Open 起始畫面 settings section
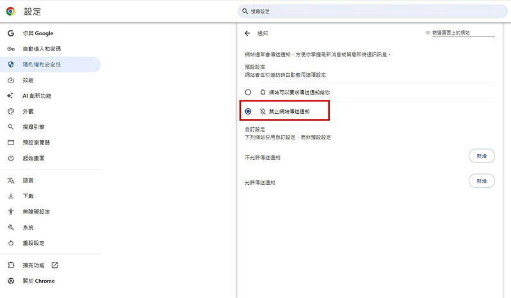 click(51, 158)
